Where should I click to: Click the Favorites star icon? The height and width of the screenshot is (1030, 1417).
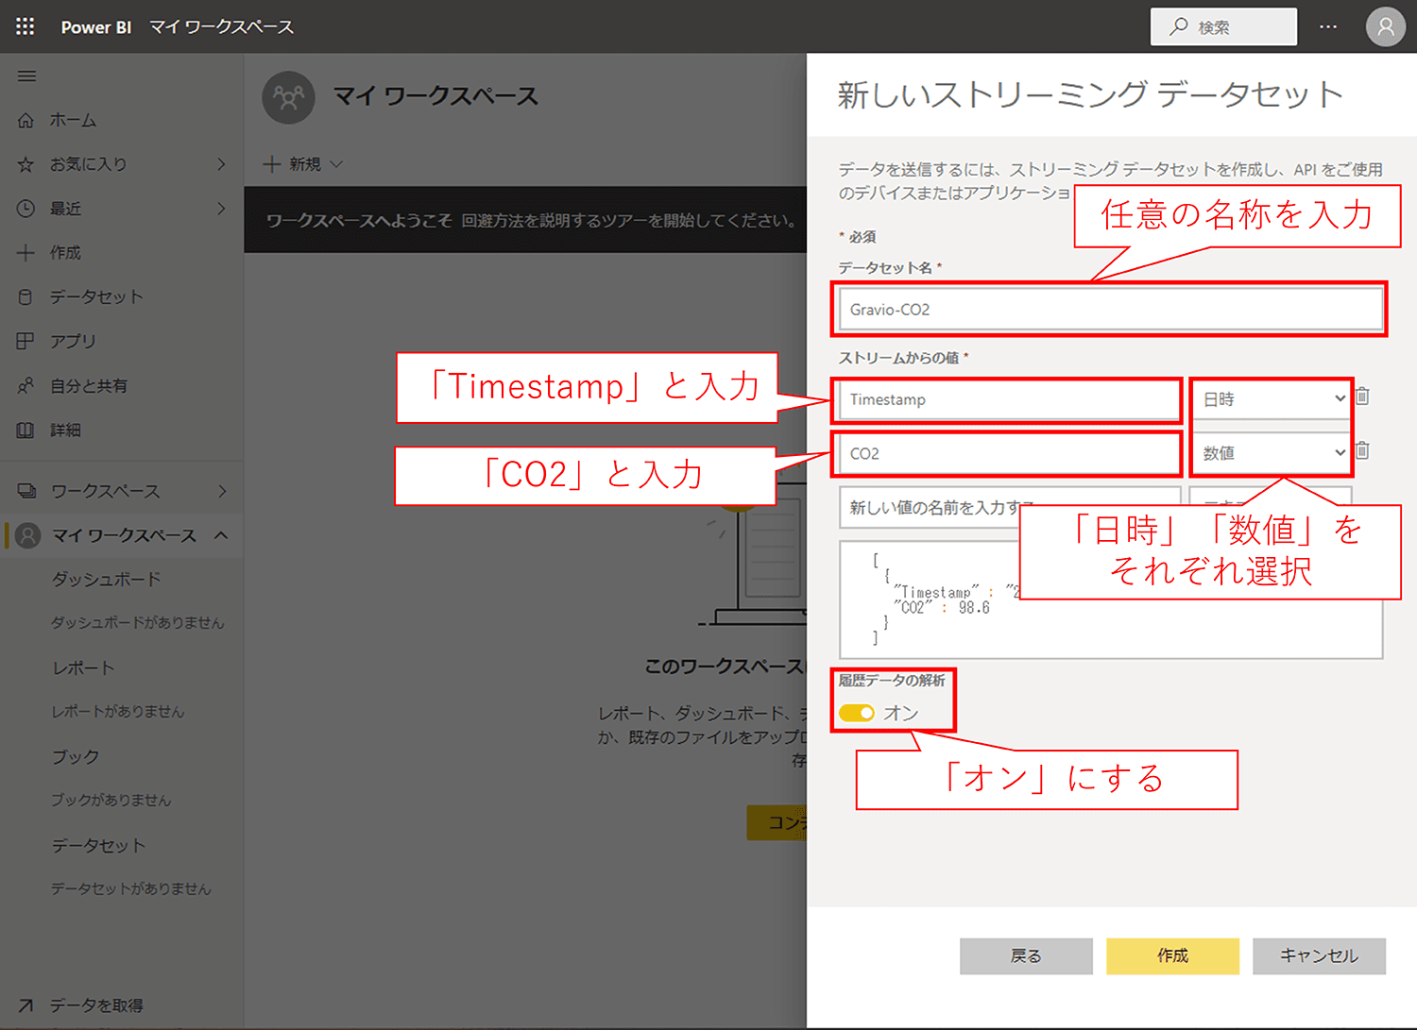[x=26, y=164]
